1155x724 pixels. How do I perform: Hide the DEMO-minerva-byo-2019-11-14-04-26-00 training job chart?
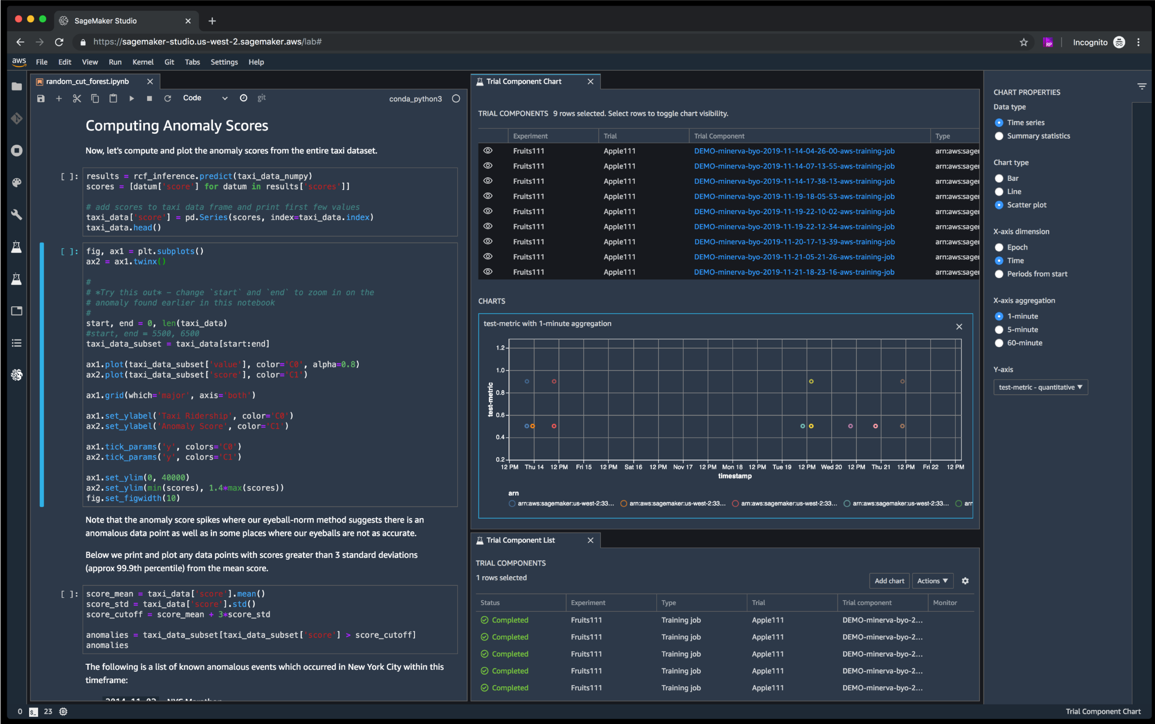(488, 150)
